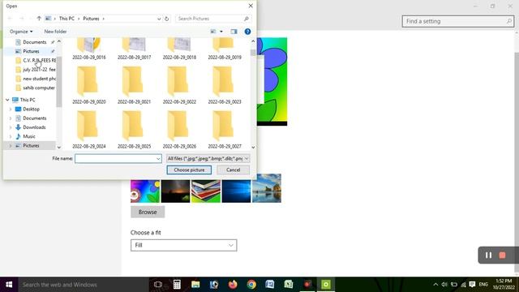The height and width of the screenshot is (292, 519).
Task: Expand Documents node under This PC
Action: click(x=11, y=118)
